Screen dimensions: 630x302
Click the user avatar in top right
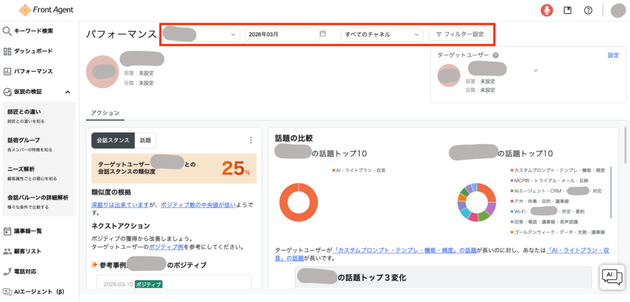(x=617, y=10)
